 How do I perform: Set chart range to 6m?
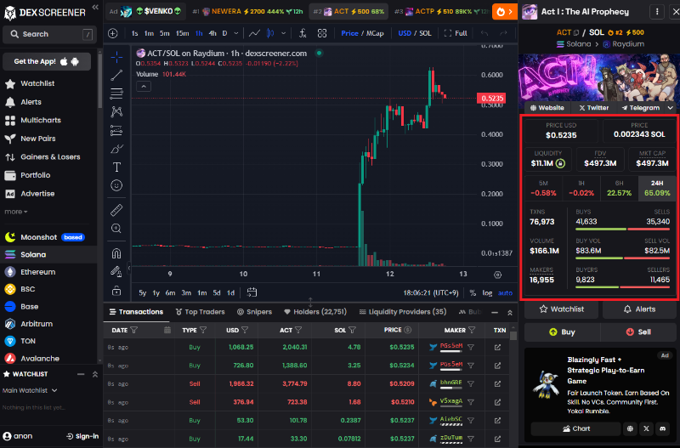pos(170,293)
